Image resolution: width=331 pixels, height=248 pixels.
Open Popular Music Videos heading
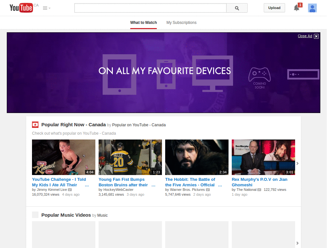point(66,215)
